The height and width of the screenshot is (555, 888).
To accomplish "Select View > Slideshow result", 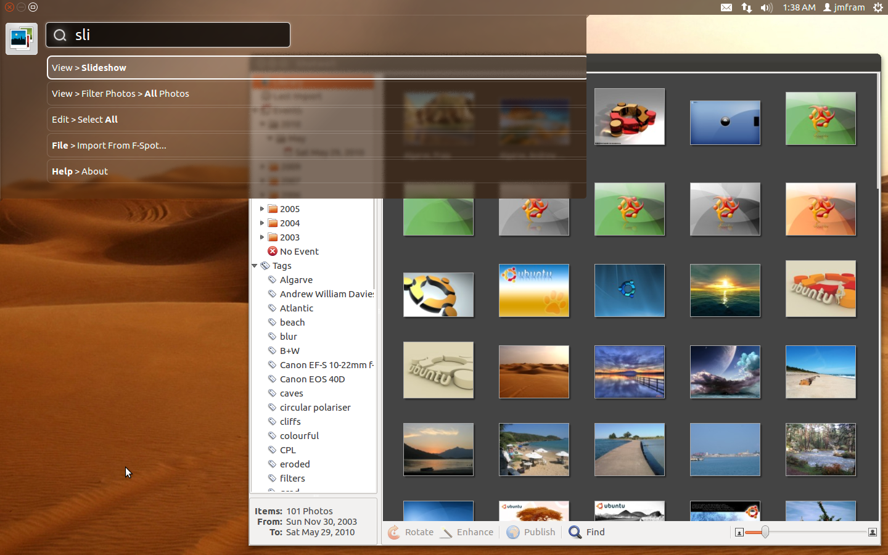I will [x=316, y=68].
